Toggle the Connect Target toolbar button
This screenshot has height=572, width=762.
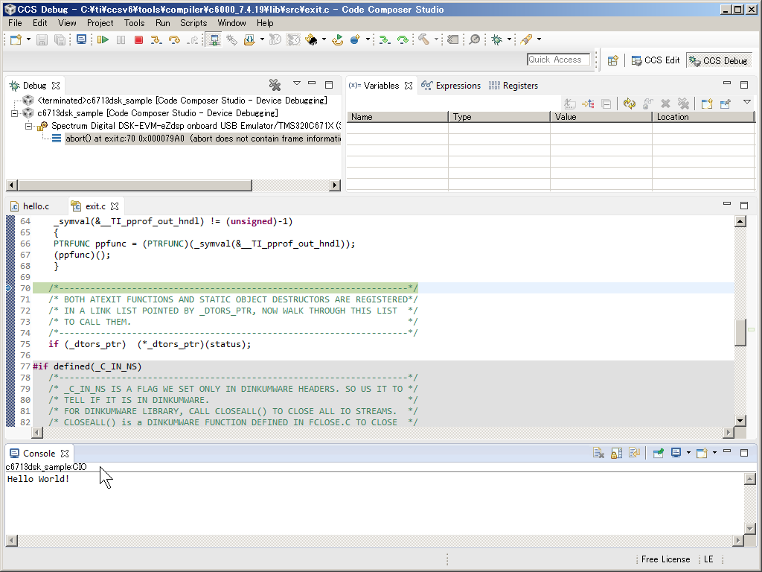coord(214,40)
